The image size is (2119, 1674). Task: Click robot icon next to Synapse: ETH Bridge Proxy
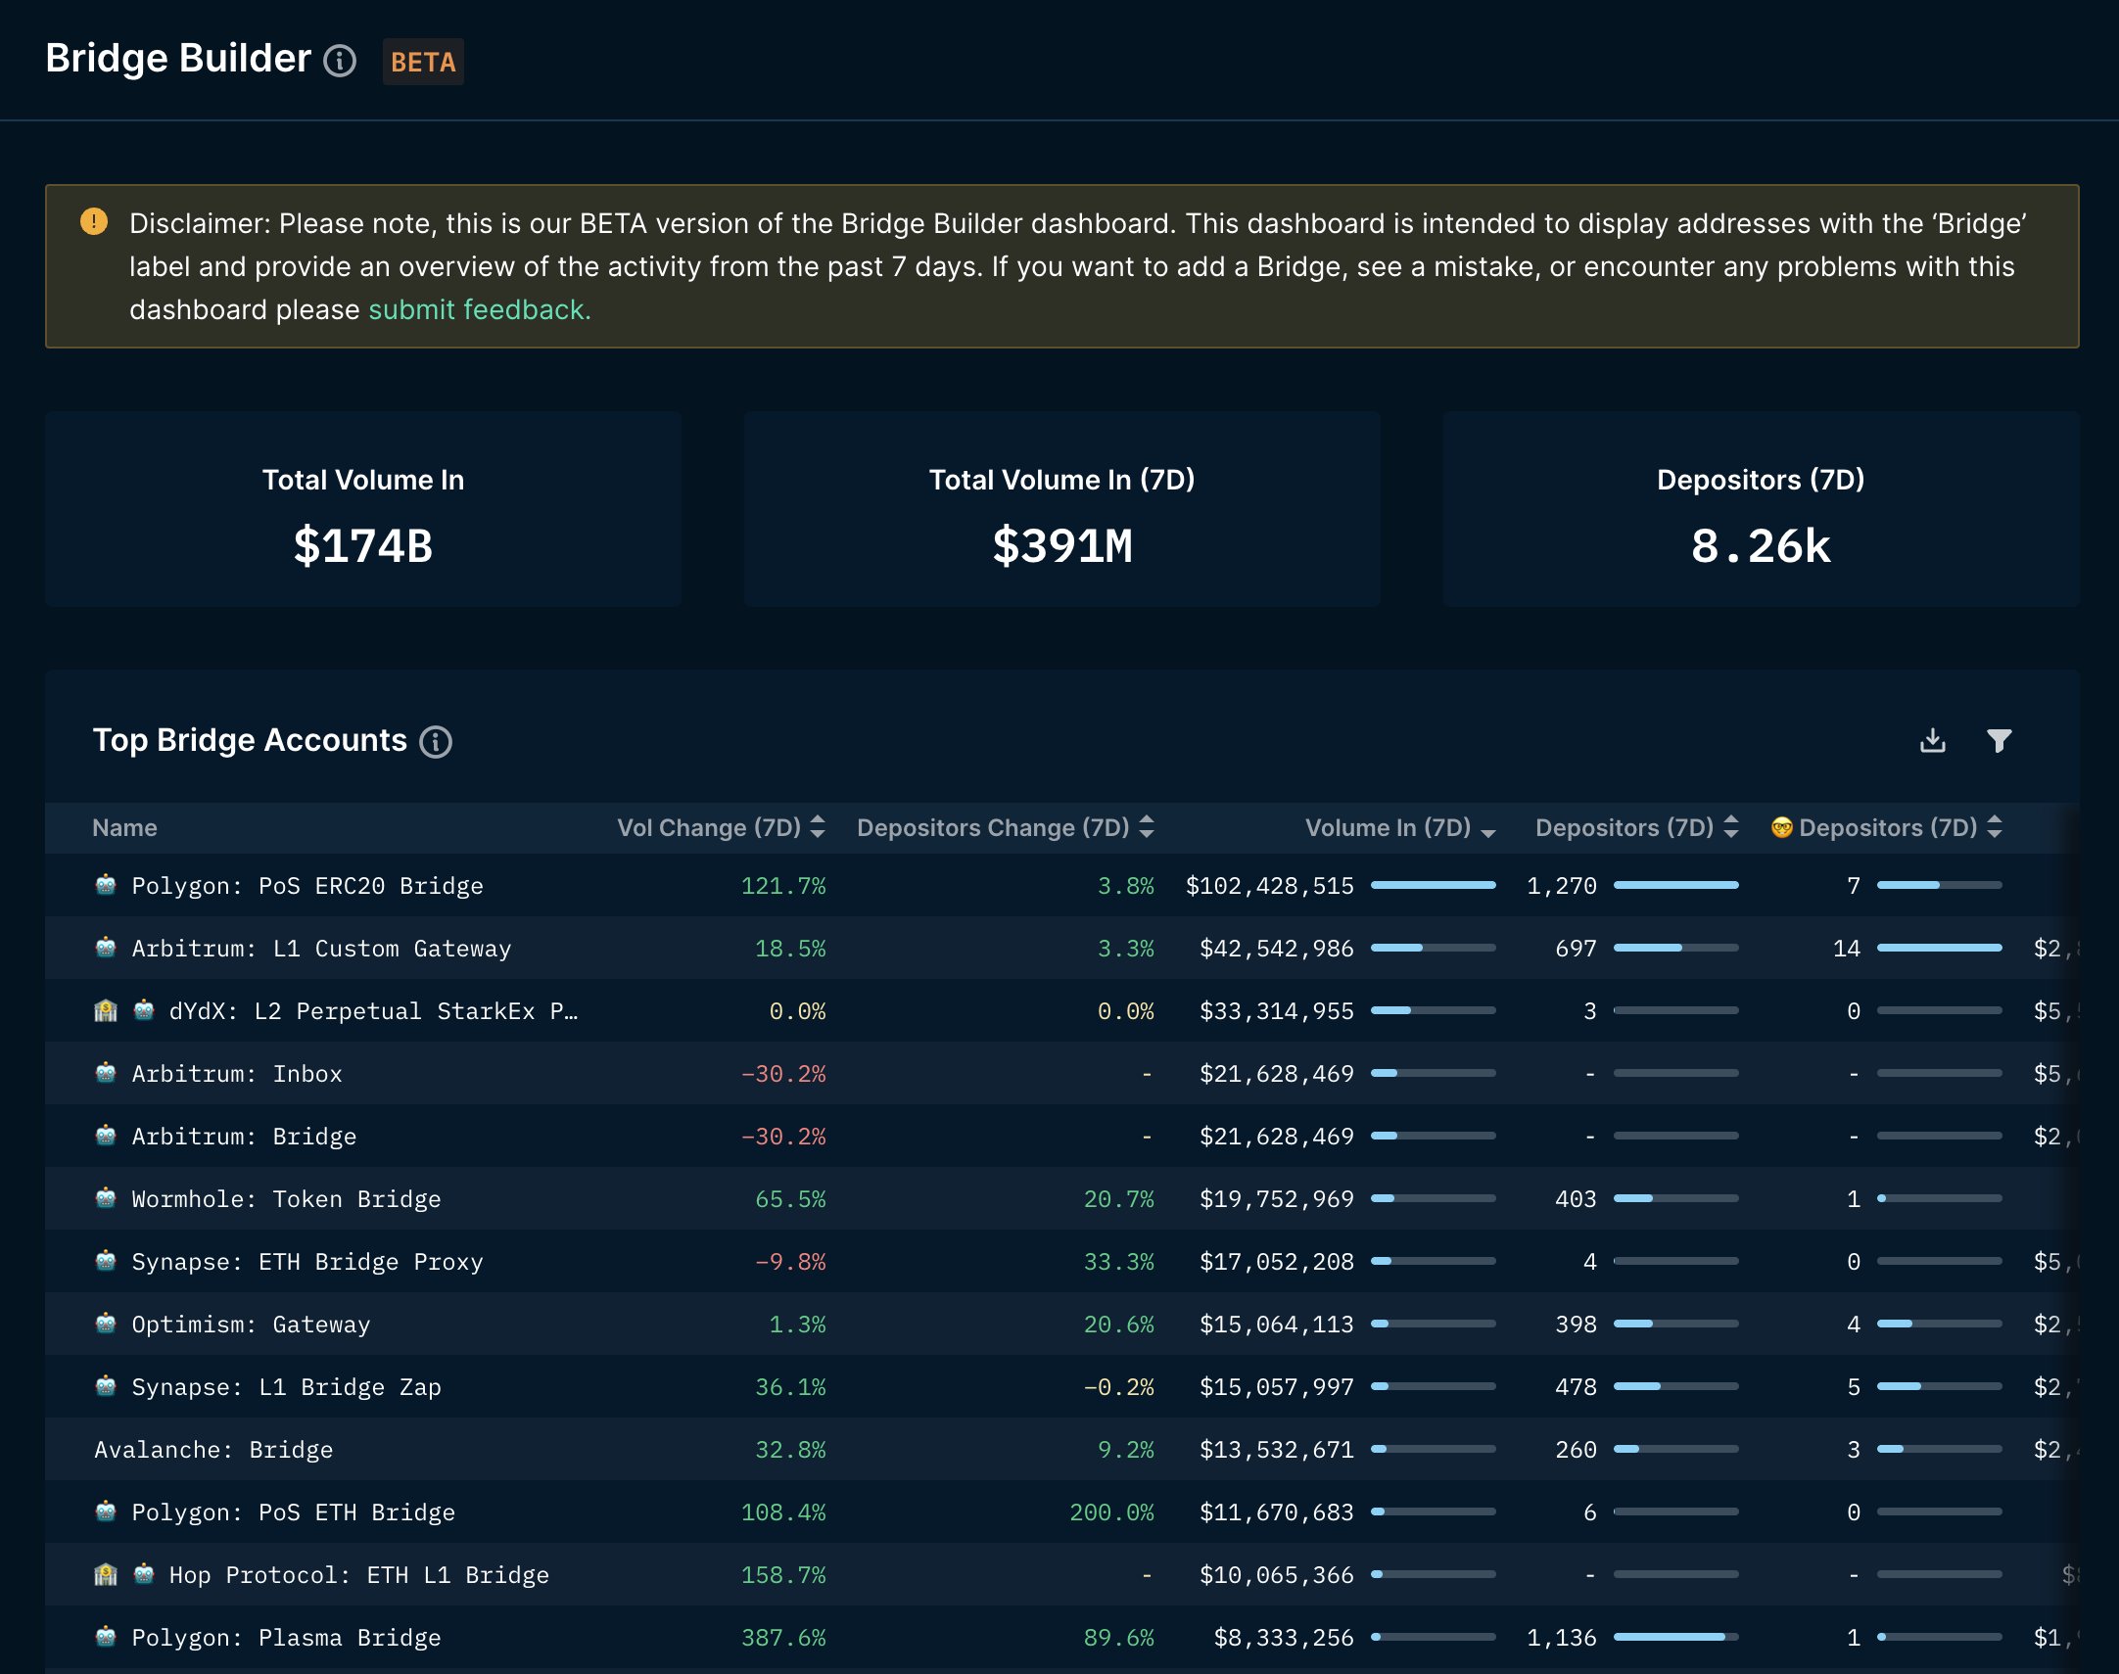coord(106,1262)
